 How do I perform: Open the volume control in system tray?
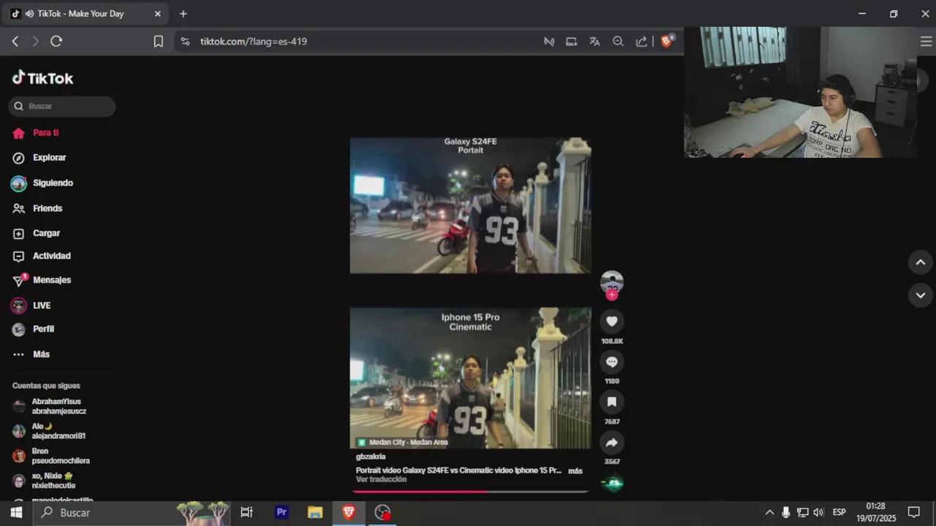(818, 513)
